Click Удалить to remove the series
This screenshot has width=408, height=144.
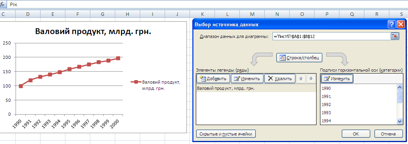coord(280,79)
